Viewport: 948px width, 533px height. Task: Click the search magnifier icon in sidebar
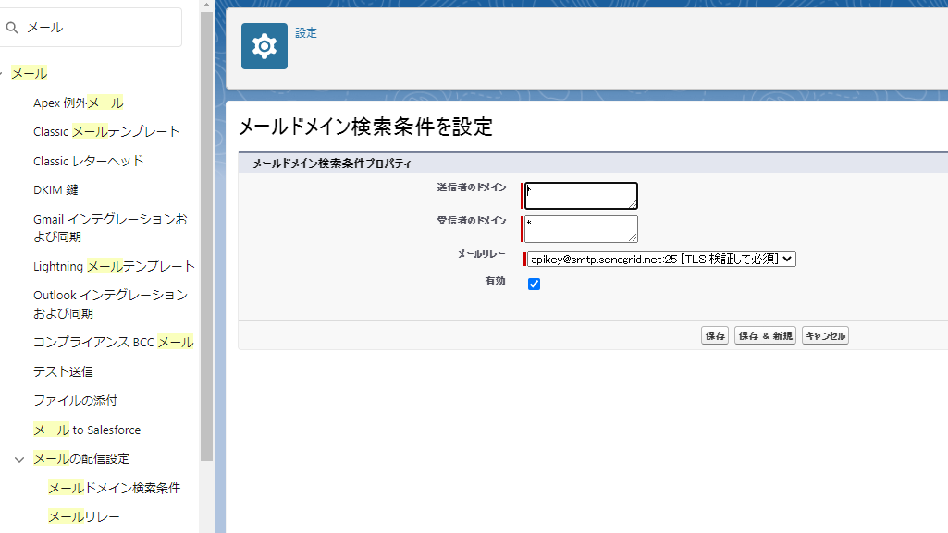[x=12, y=27]
